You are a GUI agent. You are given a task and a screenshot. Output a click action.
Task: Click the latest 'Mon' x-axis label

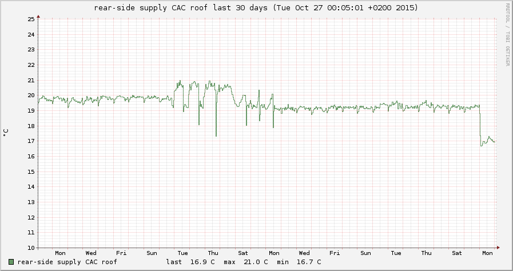(x=487, y=253)
